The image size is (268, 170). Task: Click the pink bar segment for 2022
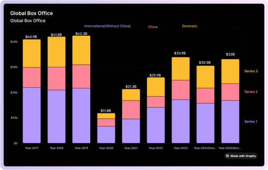click(156, 102)
